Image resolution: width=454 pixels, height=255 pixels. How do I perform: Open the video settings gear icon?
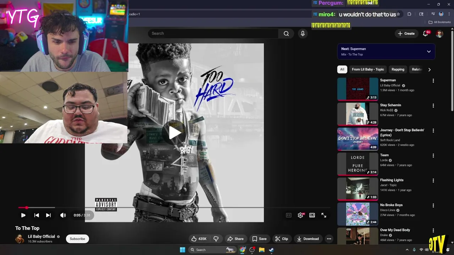[x=300, y=215]
